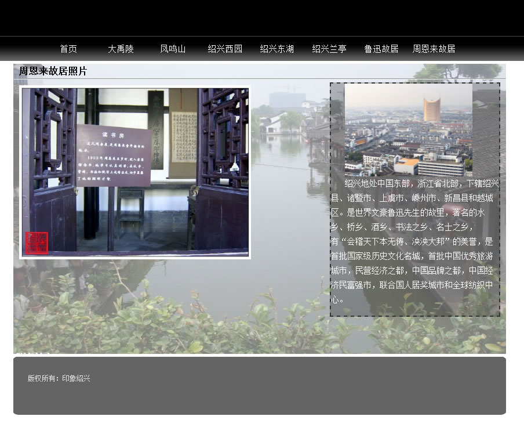Screen dimensions: 524x427
Task: Click the golden tower in city image
Action: tap(432, 110)
